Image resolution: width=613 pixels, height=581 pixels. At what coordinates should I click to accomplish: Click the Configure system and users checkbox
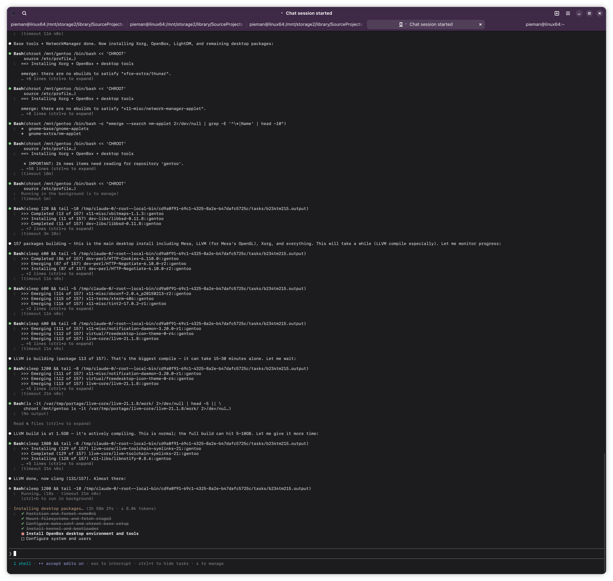point(23,539)
